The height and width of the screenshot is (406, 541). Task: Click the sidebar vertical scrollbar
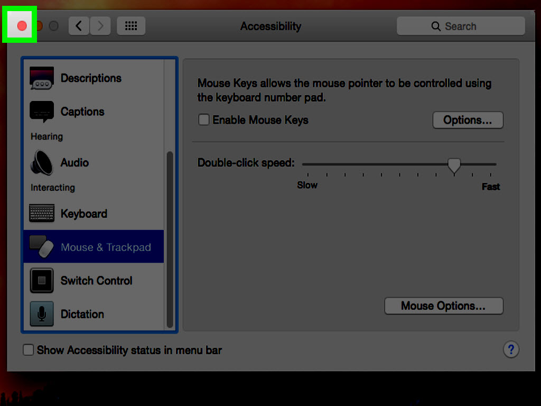click(170, 239)
